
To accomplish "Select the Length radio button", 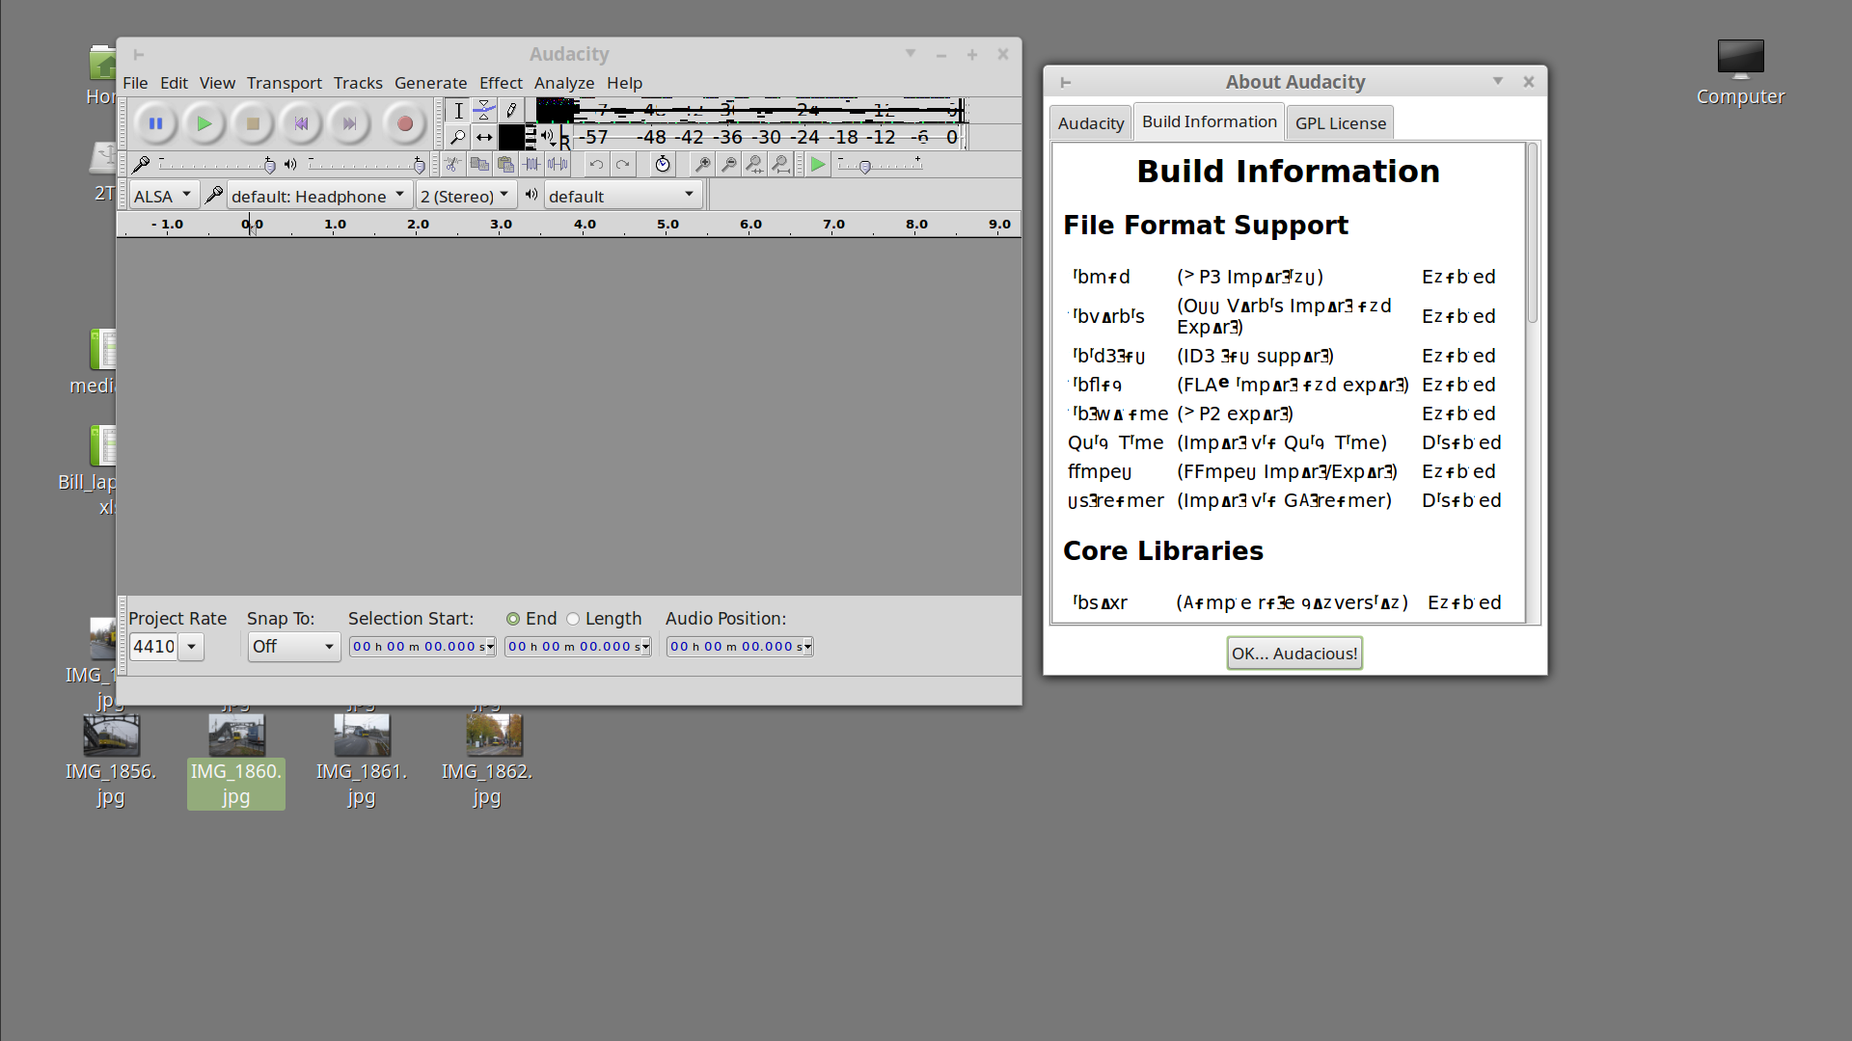I will coord(575,618).
